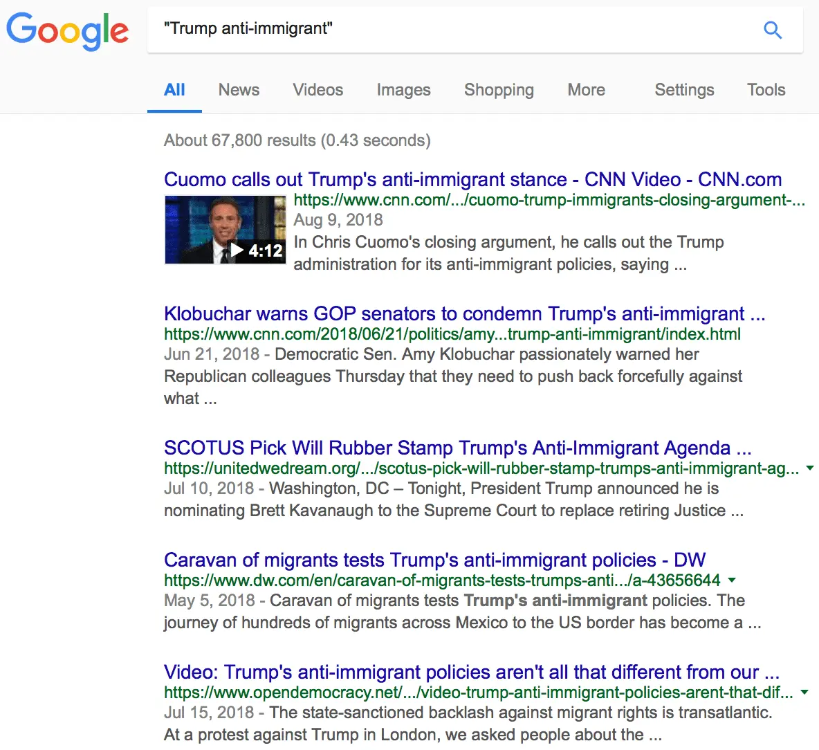Expand dropdown arrow beside opendemocracy.net URL

tap(804, 693)
